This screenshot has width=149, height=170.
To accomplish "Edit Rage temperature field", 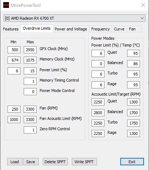I will 134,85.
